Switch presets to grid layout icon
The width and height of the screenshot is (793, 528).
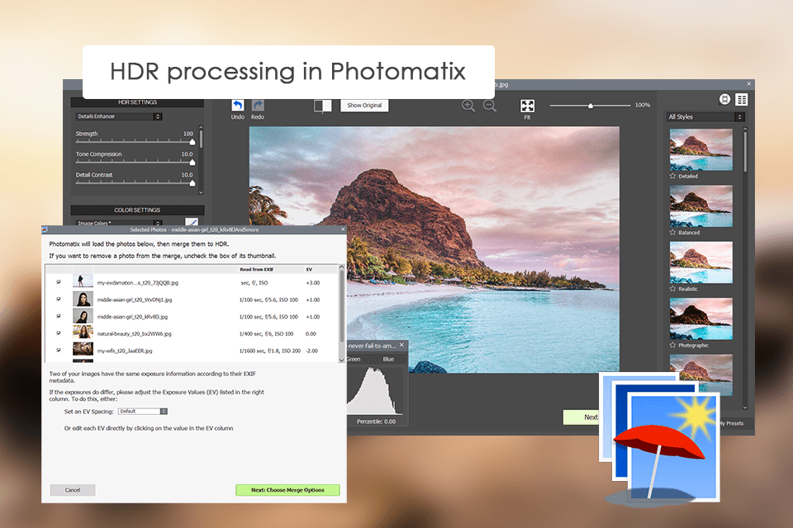point(742,100)
